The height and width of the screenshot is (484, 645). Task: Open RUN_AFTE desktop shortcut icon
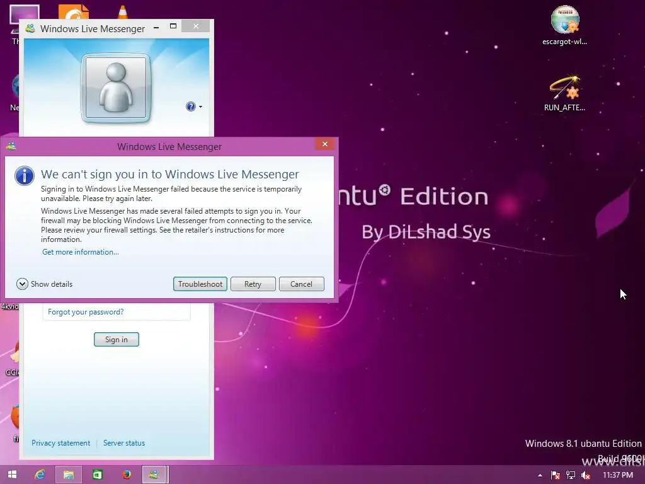pos(564,93)
